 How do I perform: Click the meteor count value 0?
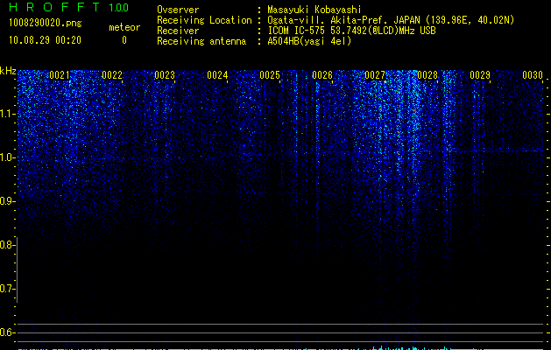coord(124,40)
